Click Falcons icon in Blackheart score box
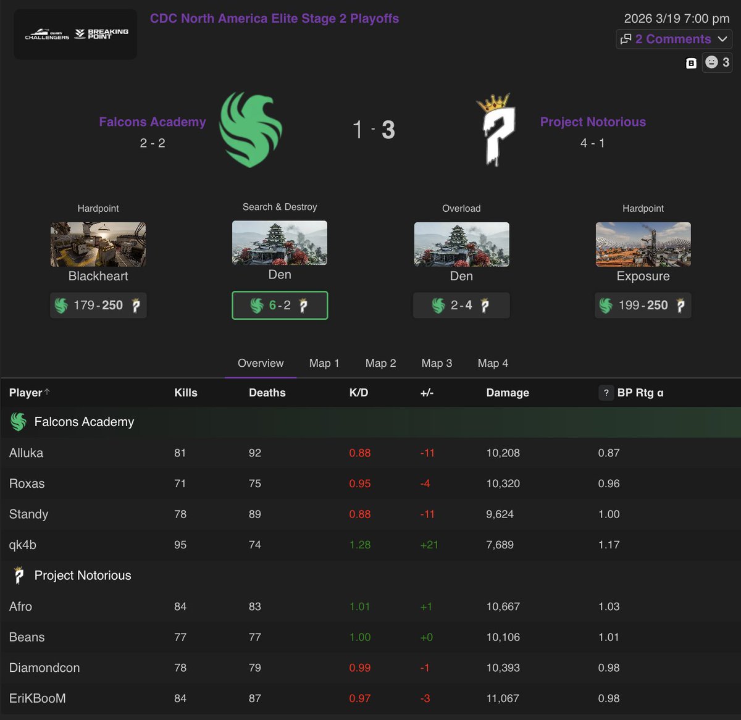741x720 pixels. point(61,305)
